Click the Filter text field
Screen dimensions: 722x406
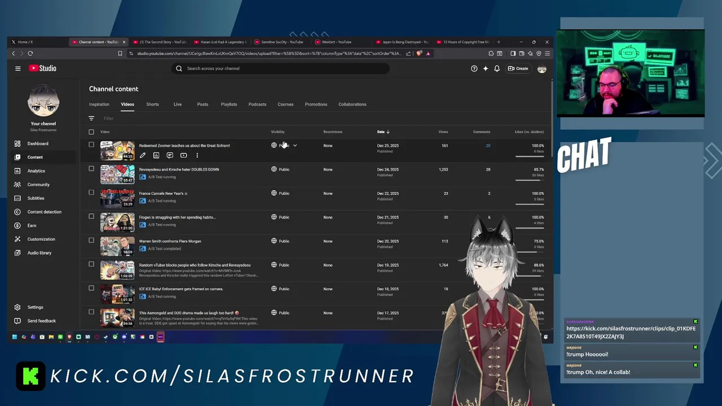click(x=109, y=118)
